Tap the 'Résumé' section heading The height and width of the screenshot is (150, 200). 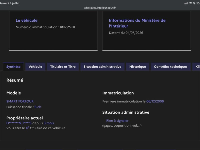click(15, 80)
